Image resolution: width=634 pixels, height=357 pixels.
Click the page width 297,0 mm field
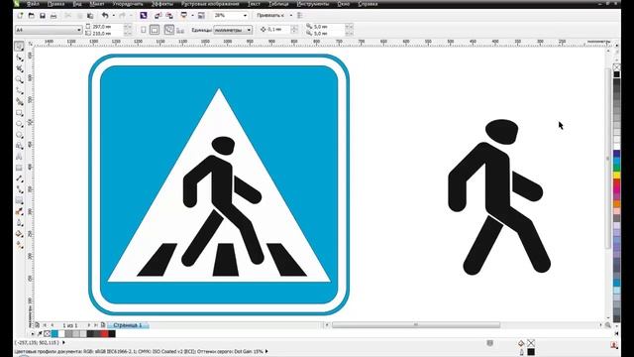(107, 27)
